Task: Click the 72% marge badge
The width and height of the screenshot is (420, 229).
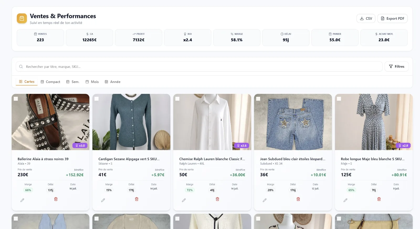Action: (x=190, y=190)
